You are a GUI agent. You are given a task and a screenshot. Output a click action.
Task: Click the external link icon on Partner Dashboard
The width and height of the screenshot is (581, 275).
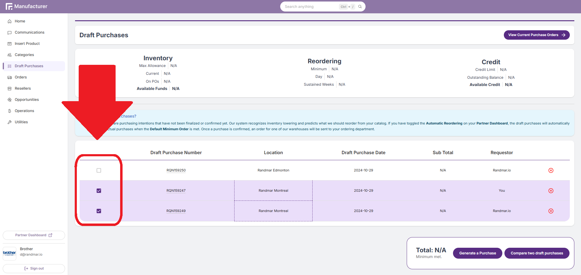coord(51,235)
